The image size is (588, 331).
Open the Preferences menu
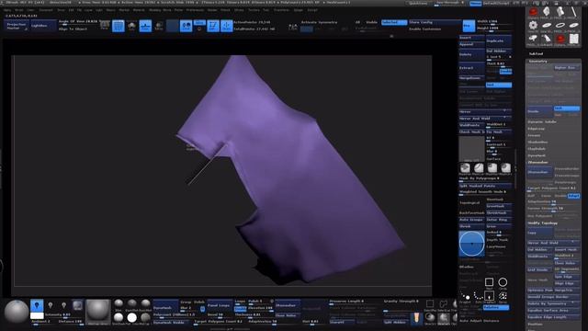coord(195,10)
